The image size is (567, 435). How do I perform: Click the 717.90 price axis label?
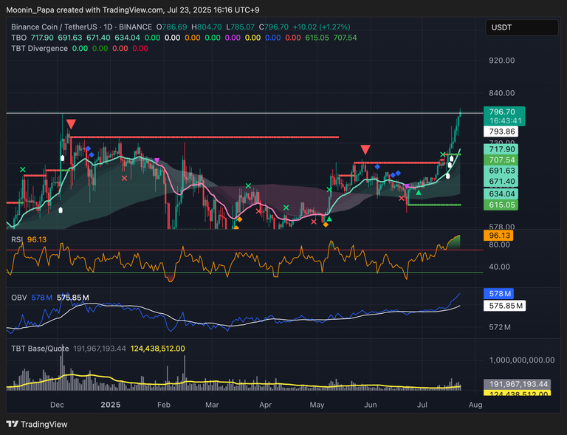point(501,149)
